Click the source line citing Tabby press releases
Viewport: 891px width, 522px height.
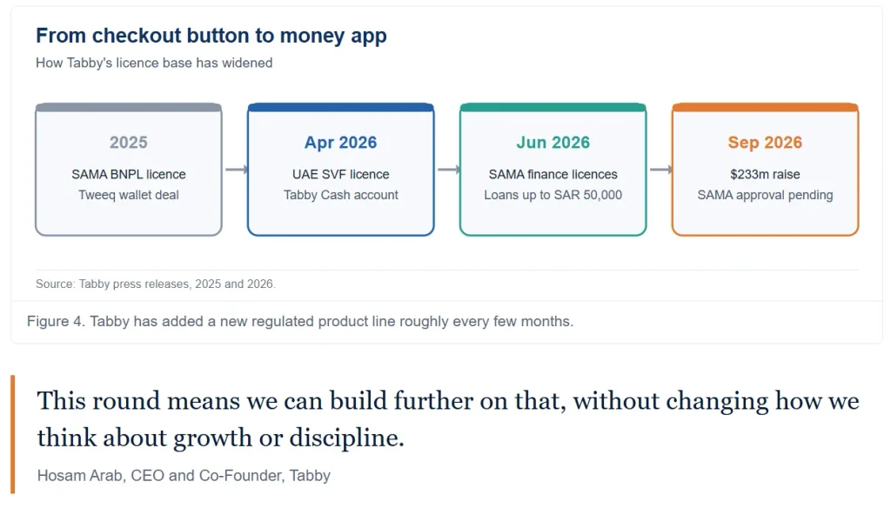point(156,284)
